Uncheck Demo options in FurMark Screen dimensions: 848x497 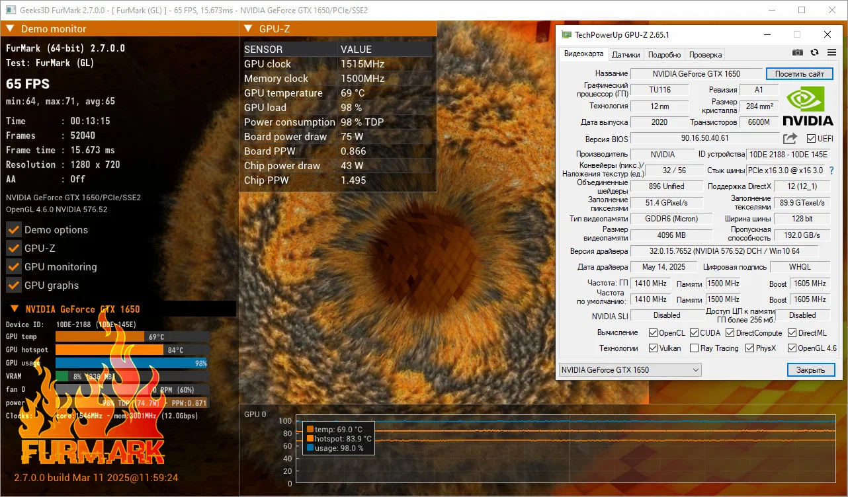[13, 230]
